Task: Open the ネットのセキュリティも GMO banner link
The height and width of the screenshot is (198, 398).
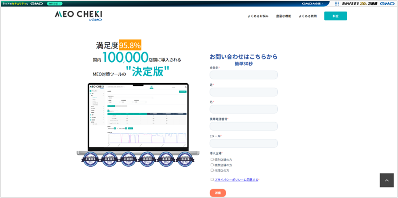Action: 23,4
